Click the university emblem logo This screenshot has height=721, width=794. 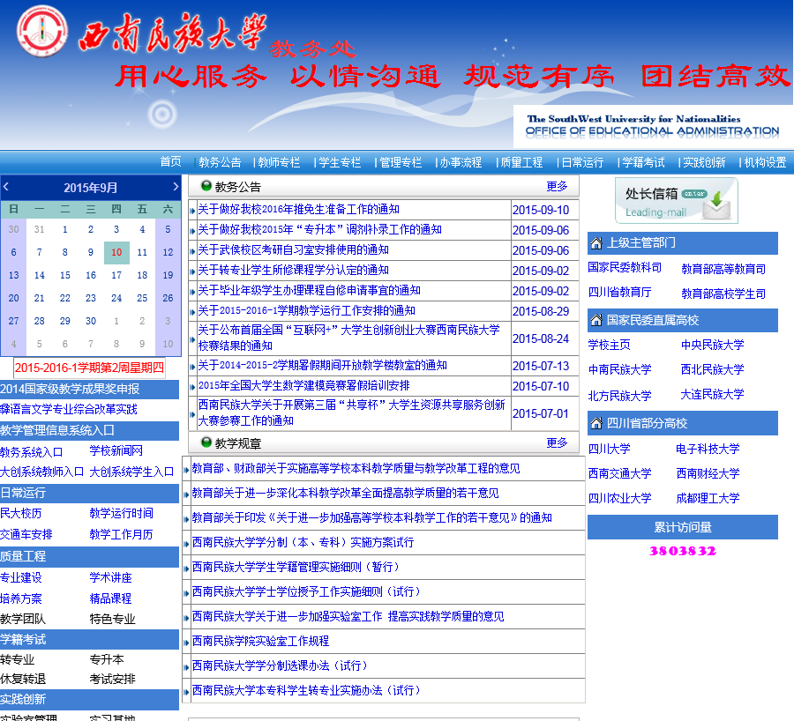[x=42, y=31]
